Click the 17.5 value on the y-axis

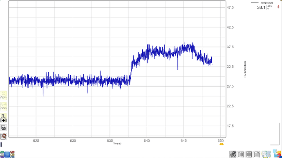[230, 126]
